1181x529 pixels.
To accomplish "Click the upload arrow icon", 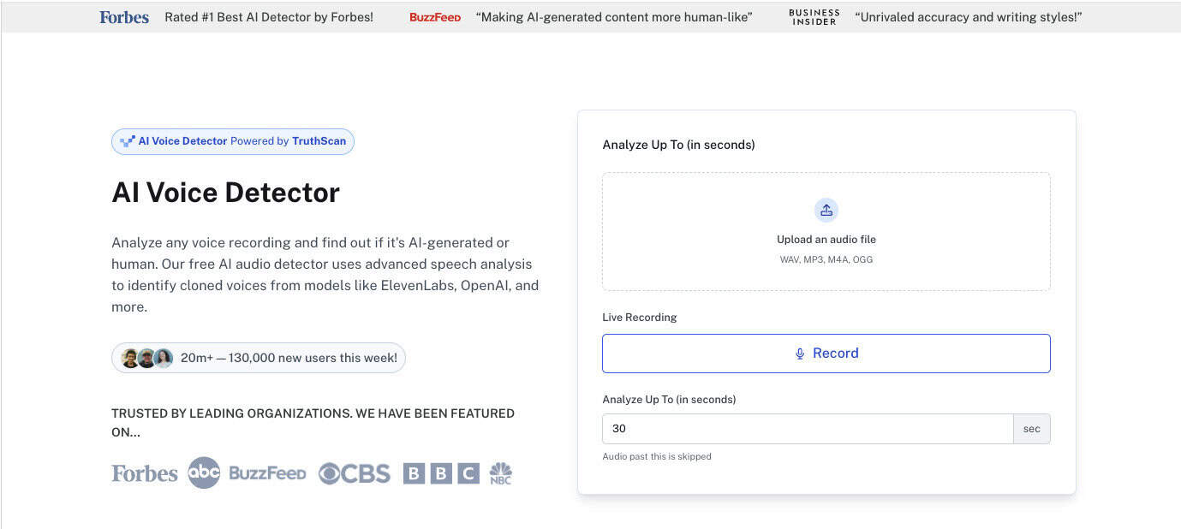I will pos(826,210).
